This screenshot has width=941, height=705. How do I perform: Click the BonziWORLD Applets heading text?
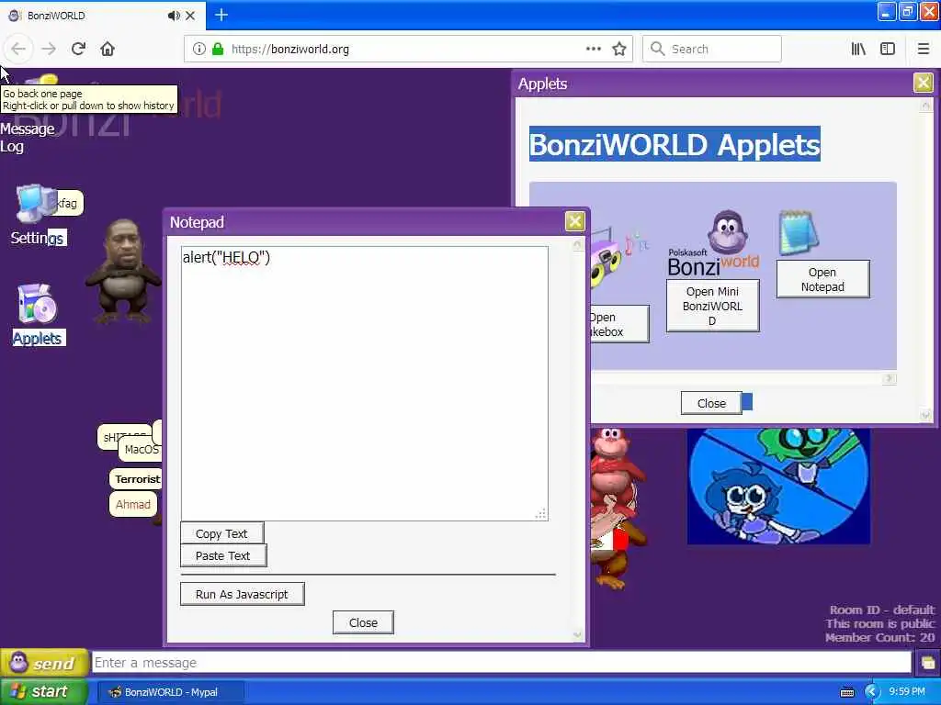click(x=675, y=144)
